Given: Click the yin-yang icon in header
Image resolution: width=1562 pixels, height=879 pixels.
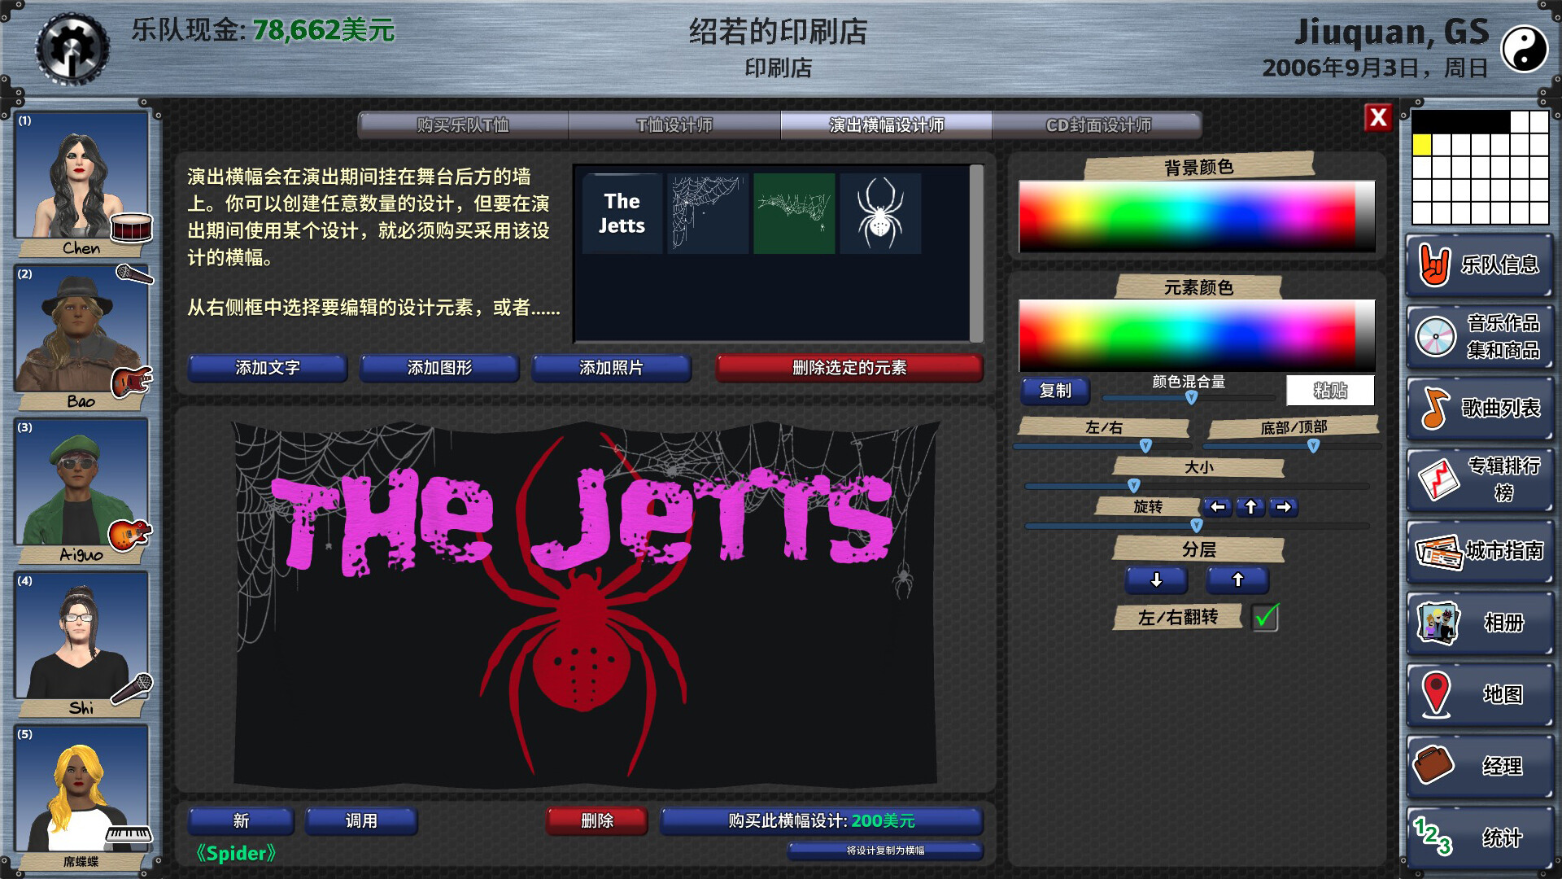Looking at the screenshot, I should 1523,48.
